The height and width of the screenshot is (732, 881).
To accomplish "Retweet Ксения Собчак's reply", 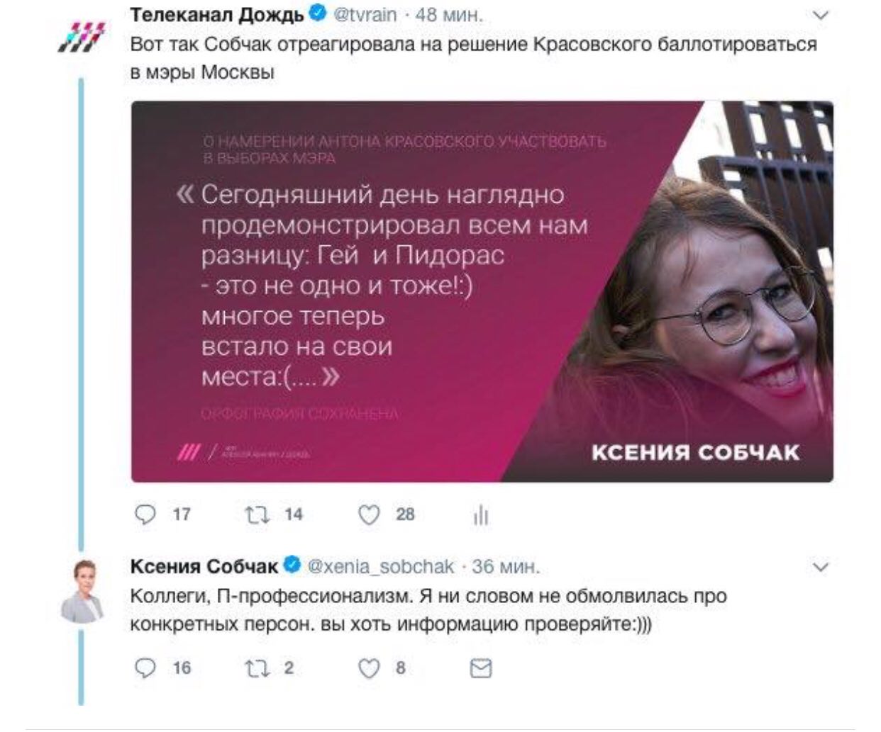I will pos(257,668).
